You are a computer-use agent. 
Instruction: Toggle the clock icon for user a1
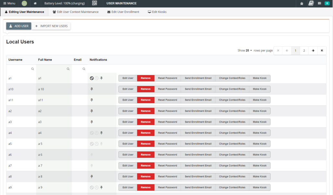[97, 78]
